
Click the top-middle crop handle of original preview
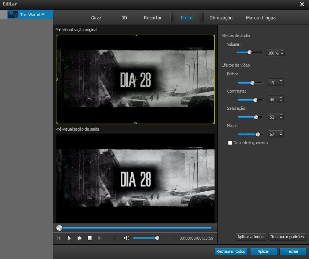(135, 35)
